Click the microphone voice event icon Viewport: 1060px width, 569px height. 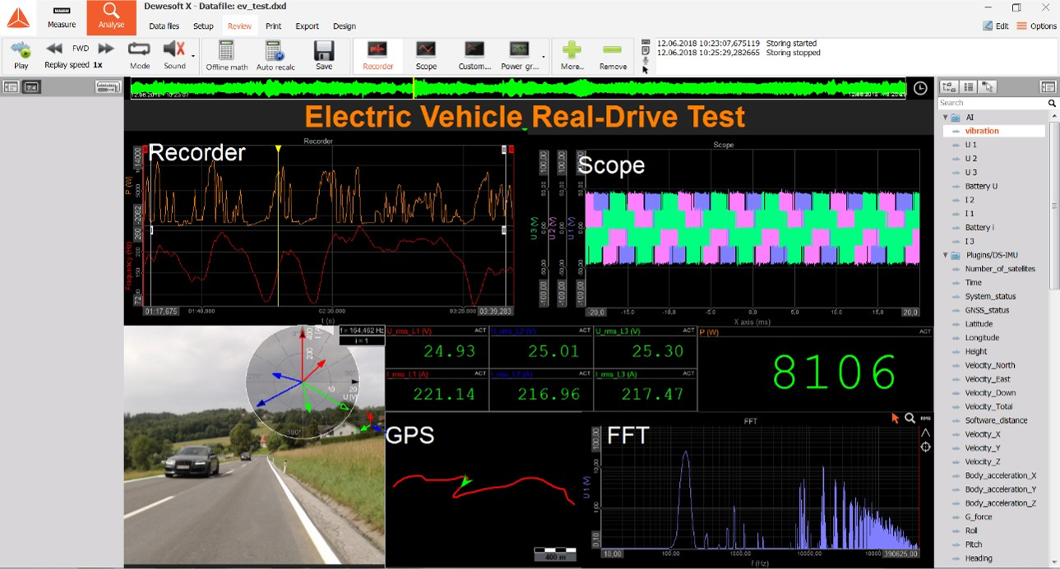[x=646, y=60]
